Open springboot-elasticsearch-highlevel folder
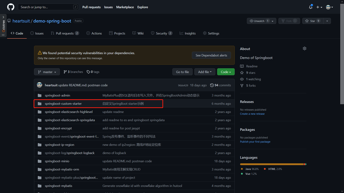The height and width of the screenshot is (193, 344). (x=68, y=112)
